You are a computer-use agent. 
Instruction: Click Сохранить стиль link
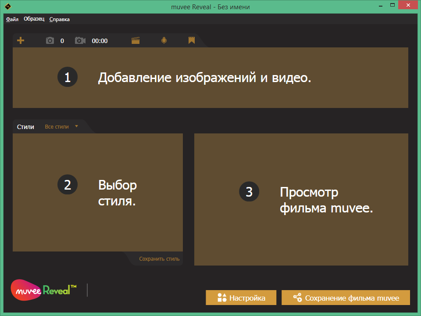coord(159,259)
